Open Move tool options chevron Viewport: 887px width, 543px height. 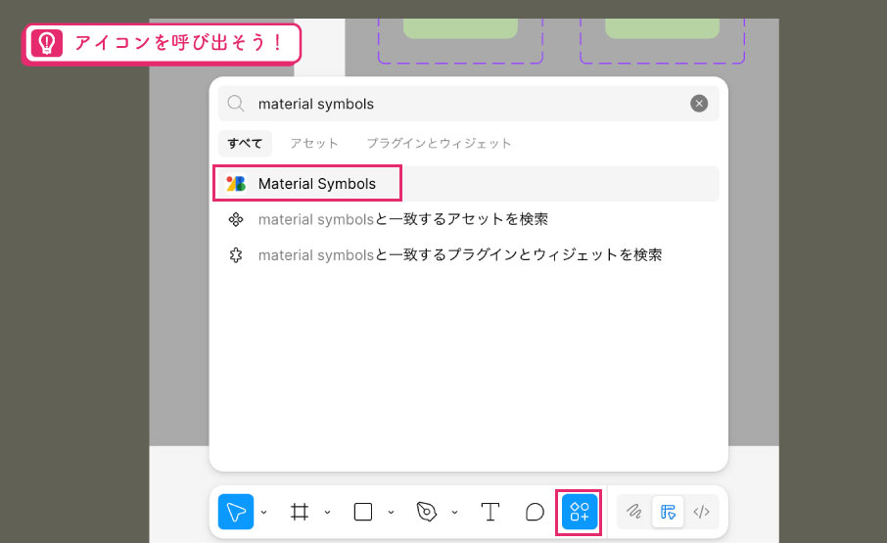click(x=264, y=513)
